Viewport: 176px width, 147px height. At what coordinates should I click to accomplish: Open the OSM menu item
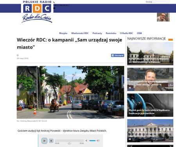pyautogui.click(x=139, y=33)
